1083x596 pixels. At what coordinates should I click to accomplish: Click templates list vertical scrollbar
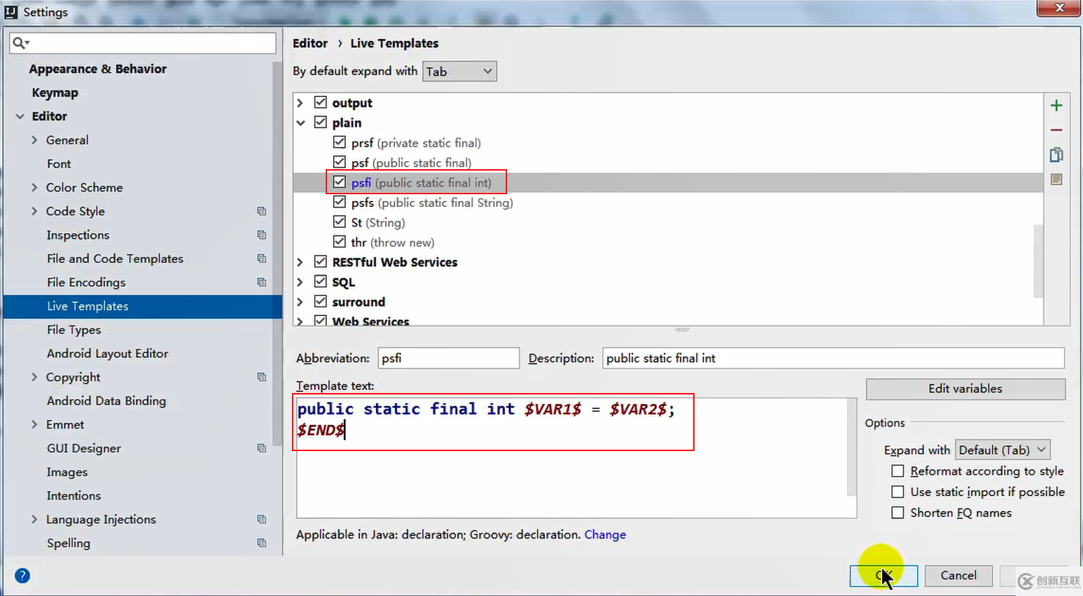pyautogui.click(x=1038, y=261)
